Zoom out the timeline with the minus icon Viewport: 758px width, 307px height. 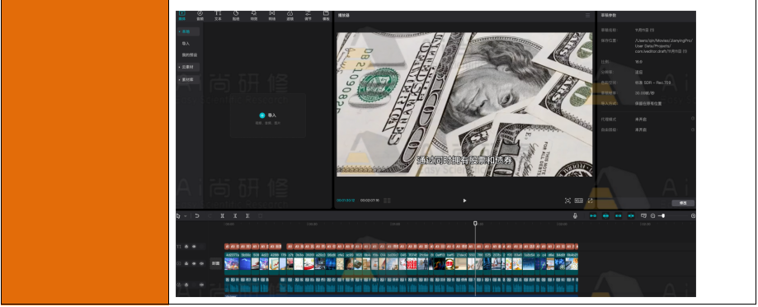pyautogui.click(x=652, y=216)
